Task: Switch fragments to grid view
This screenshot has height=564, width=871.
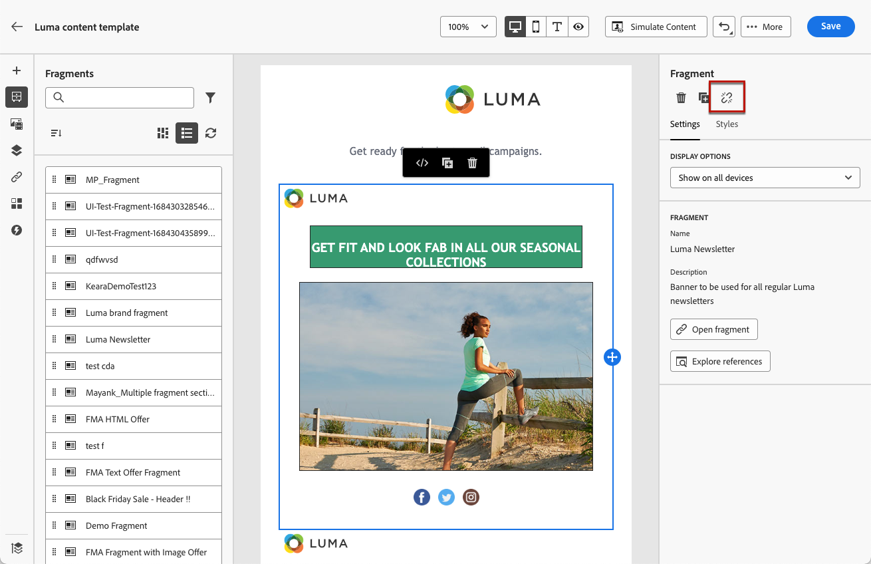Action: (x=163, y=133)
